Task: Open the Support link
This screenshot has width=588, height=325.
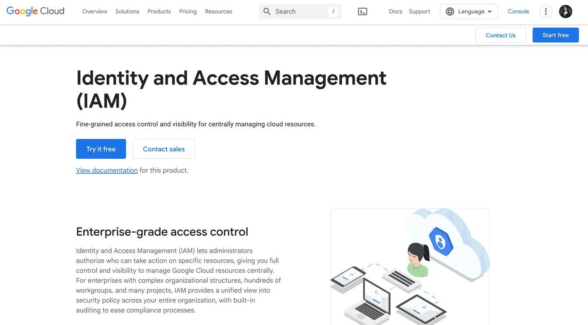Action: coord(420,11)
